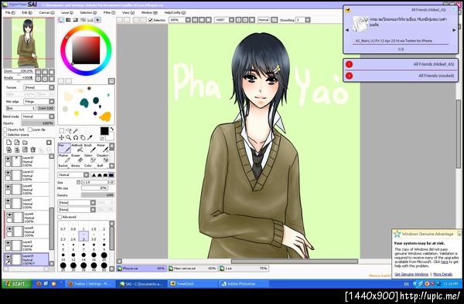This screenshot has height=304, width=464.
Task: Open the File menu
Action: [10, 12]
